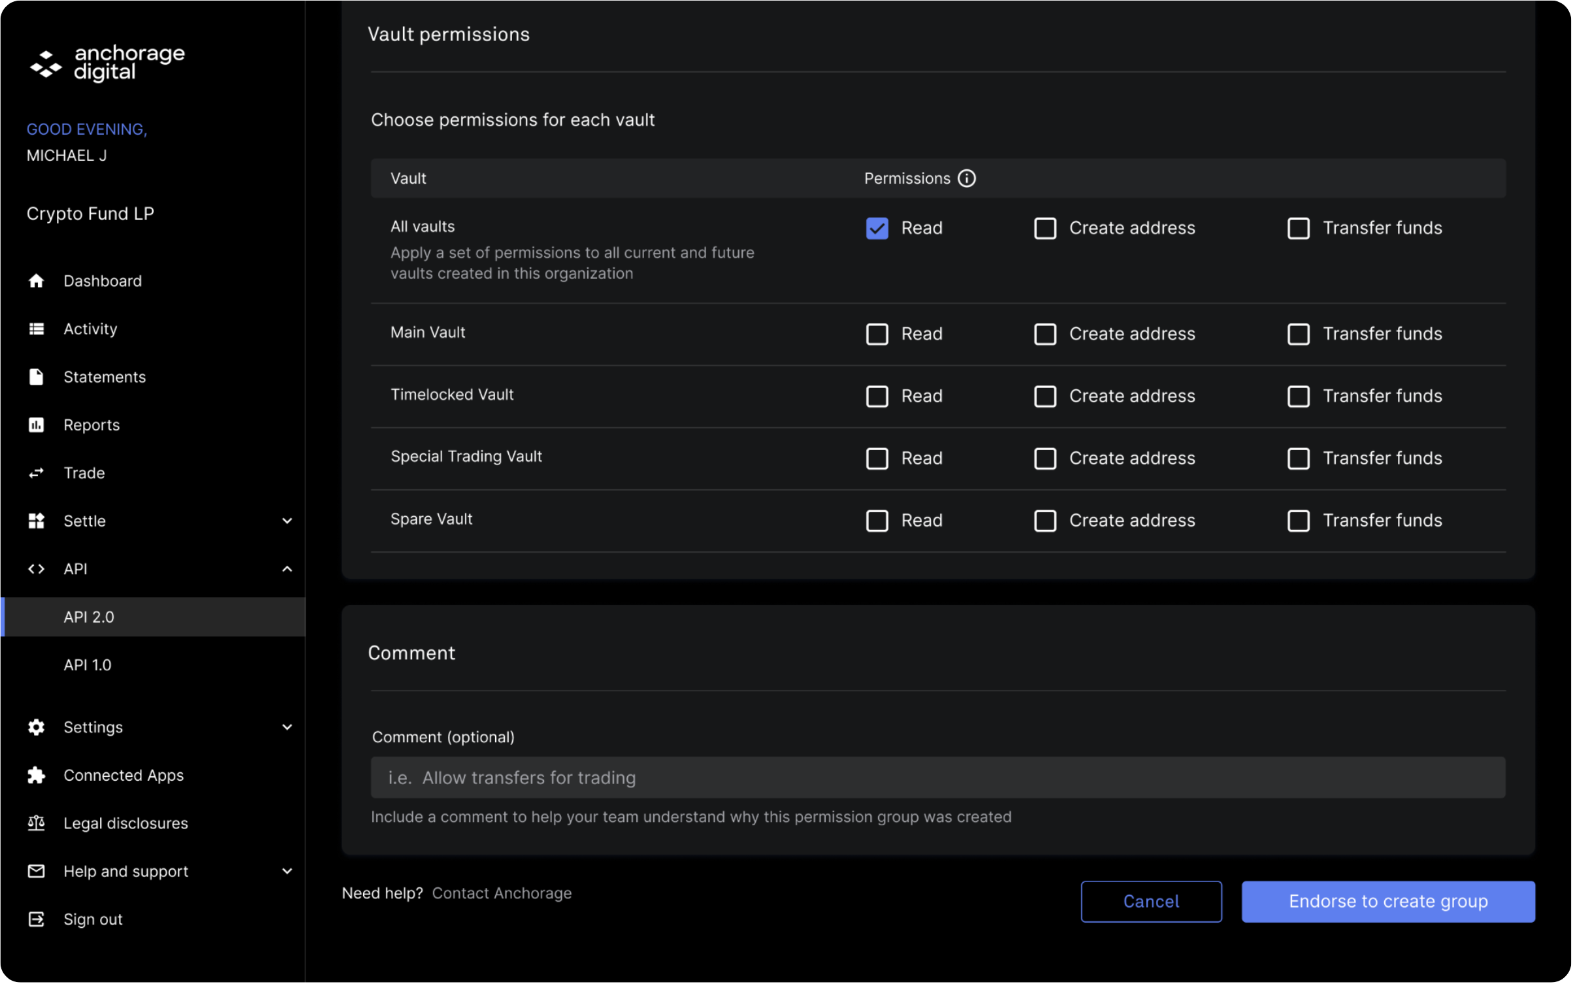Viewport: 1573px width, 984px height.
Task: Open Reports using the chart icon
Action: click(36, 425)
